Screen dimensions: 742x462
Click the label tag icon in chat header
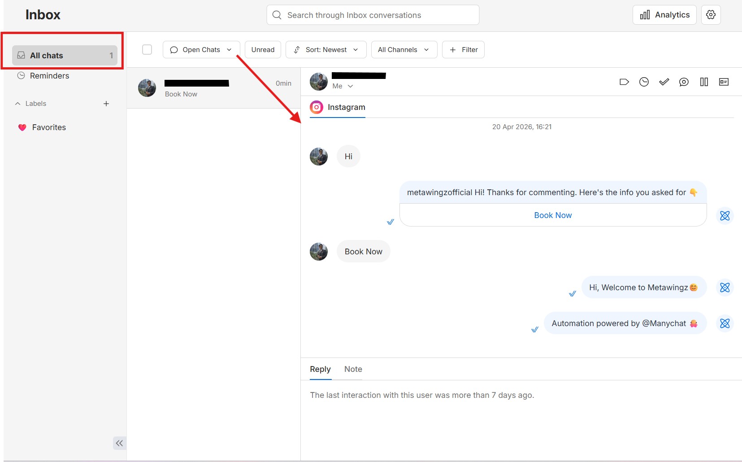(x=624, y=82)
